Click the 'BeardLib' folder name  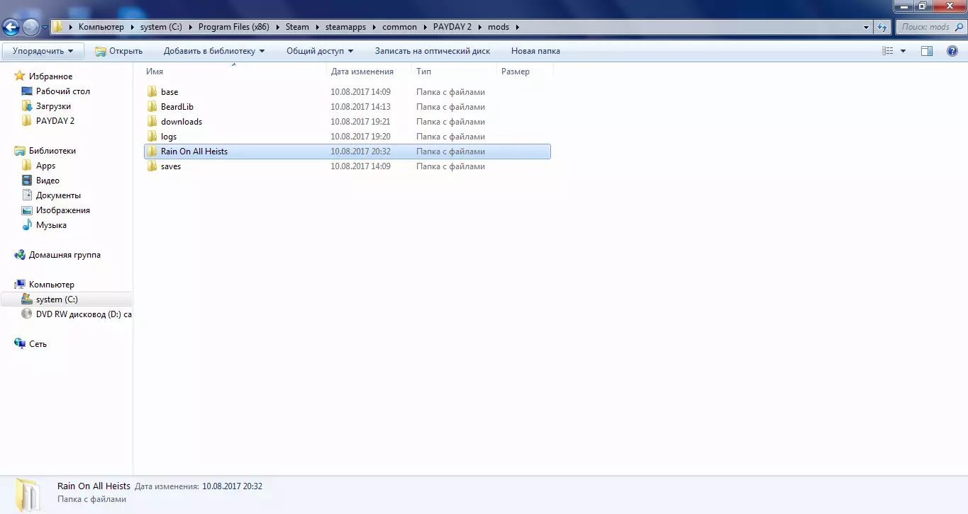pyautogui.click(x=177, y=107)
